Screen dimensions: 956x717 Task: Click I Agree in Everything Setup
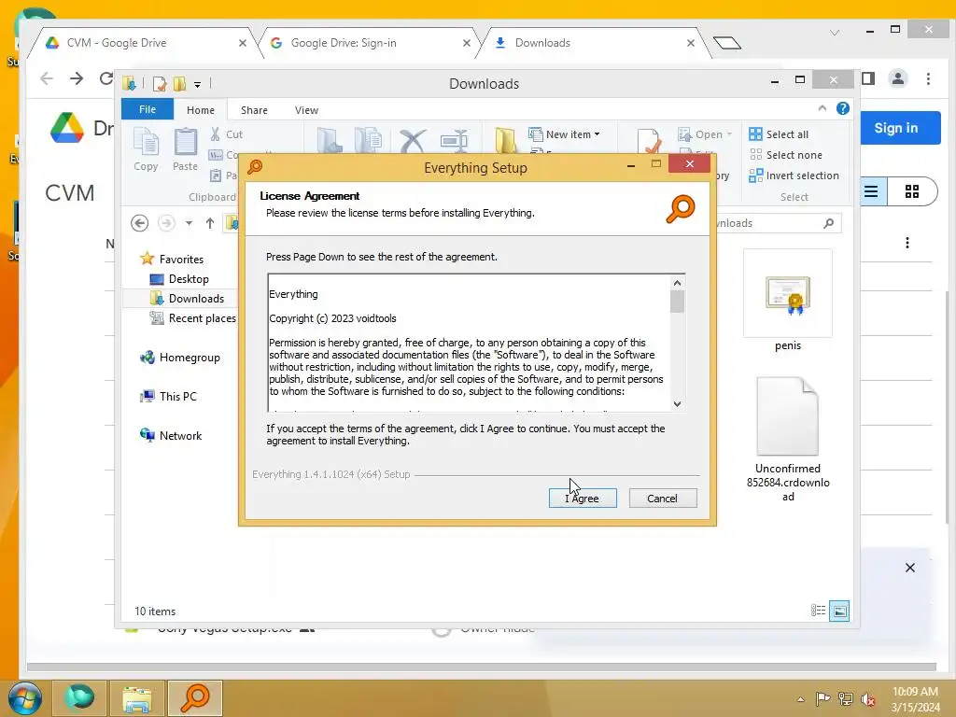pyautogui.click(x=583, y=499)
